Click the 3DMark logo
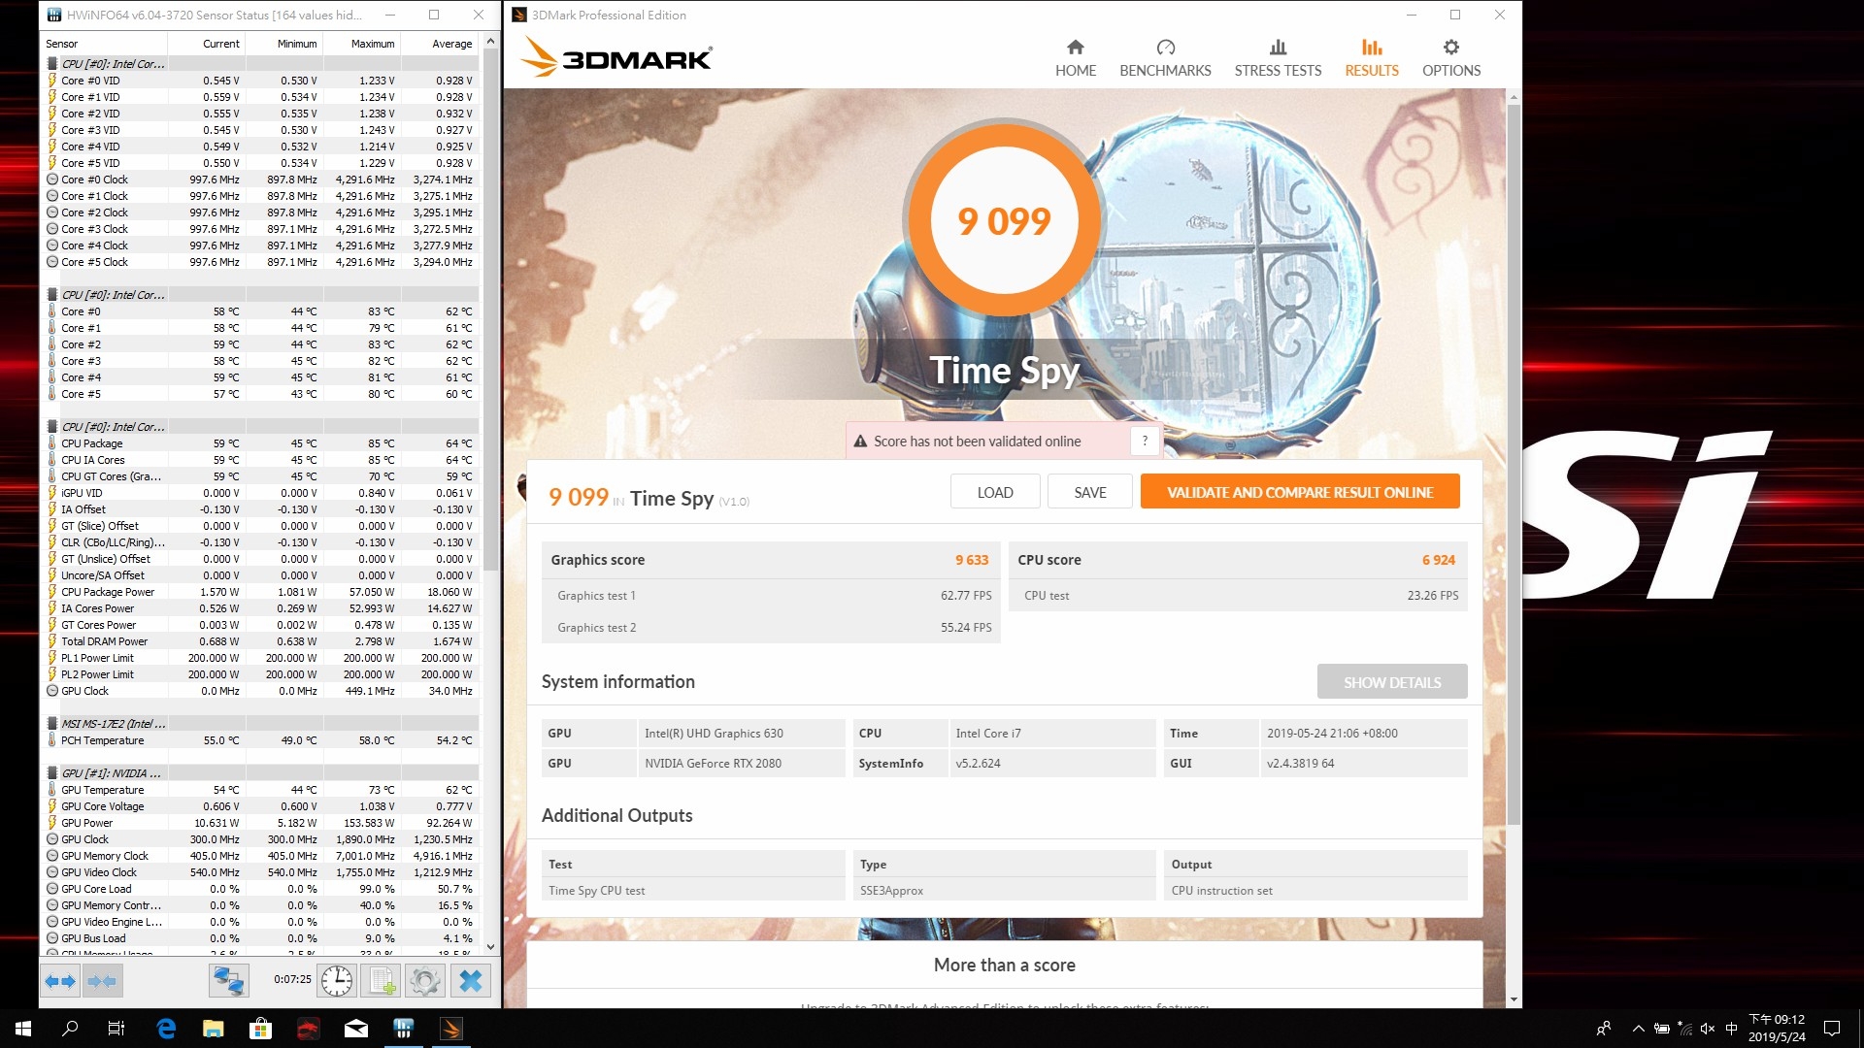The height and width of the screenshot is (1048, 1864). [616, 56]
